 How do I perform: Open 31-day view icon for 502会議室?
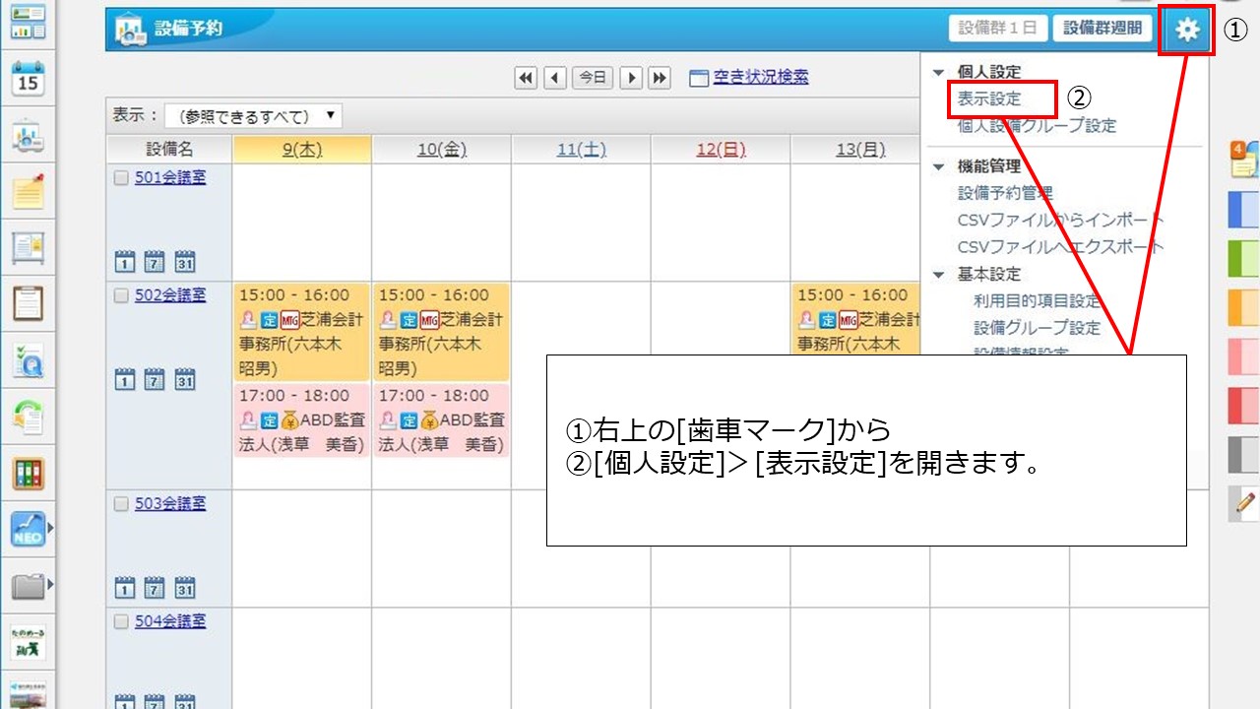tap(185, 379)
